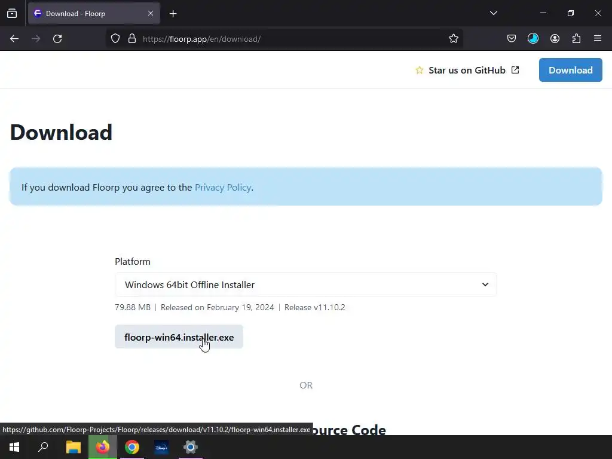
Task: Open Star us on GitHub link
Action: (467, 71)
